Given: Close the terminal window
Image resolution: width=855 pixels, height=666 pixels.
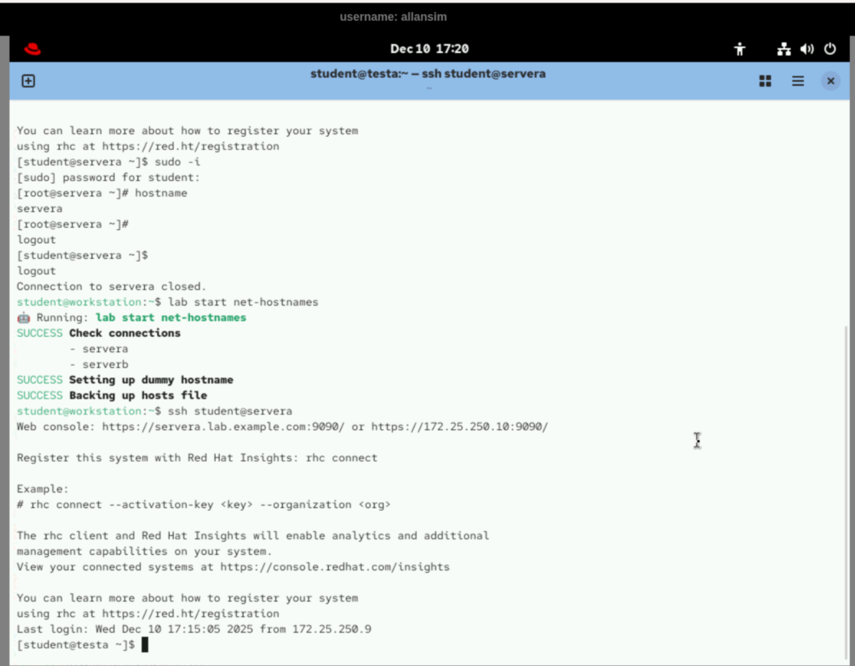Looking at the screenshot, I should coord(831,81).
